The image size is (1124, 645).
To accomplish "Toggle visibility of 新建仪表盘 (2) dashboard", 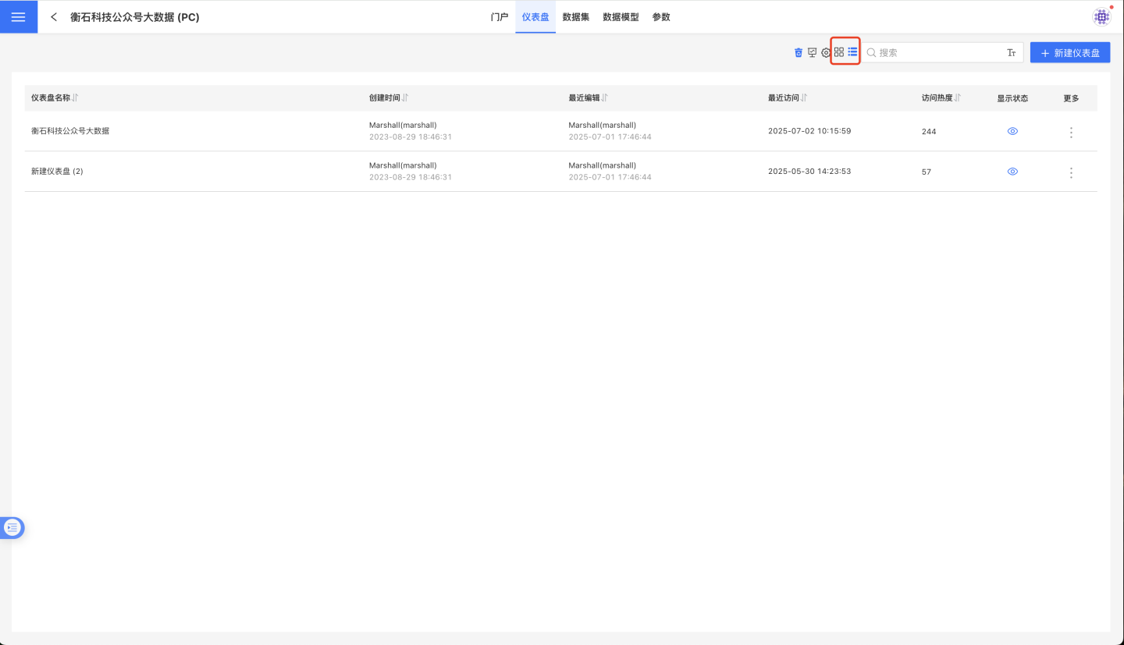I will (1012, 172).
